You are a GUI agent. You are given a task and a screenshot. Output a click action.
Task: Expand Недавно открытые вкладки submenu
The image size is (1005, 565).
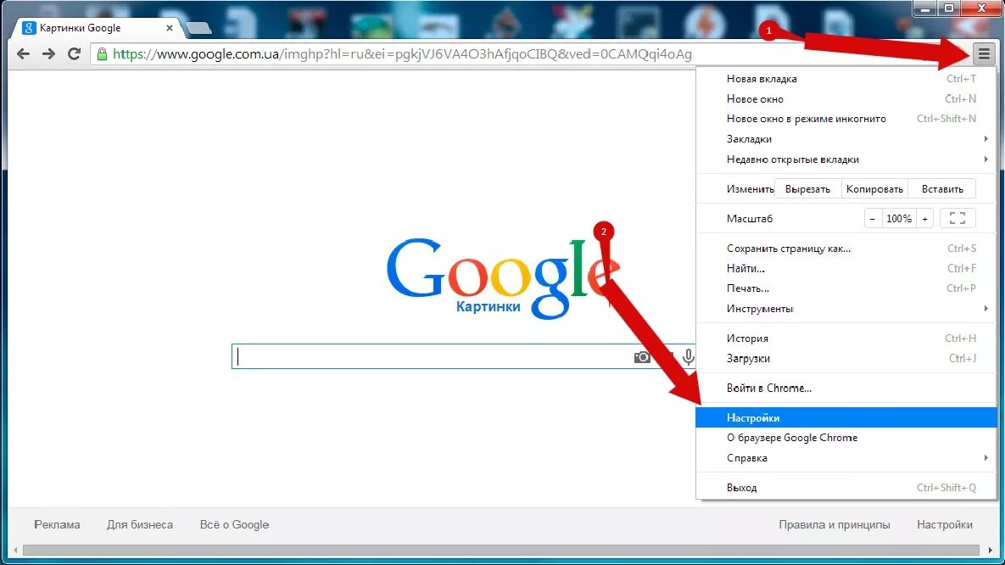coord(846,159)
